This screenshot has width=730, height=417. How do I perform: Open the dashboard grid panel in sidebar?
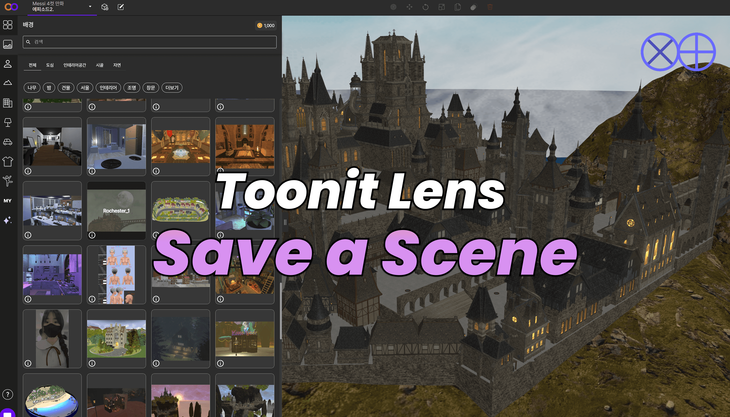pos(8,25)
